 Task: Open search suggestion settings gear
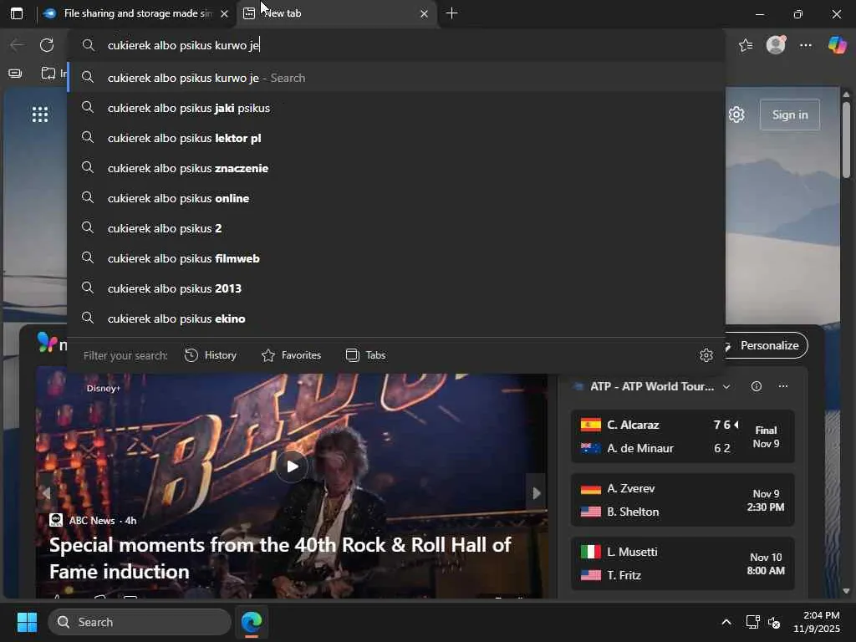[706, 355]
